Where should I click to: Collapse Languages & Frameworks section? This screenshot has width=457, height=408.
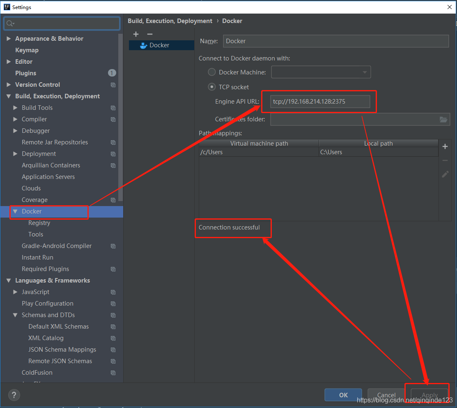pos(9,280)
